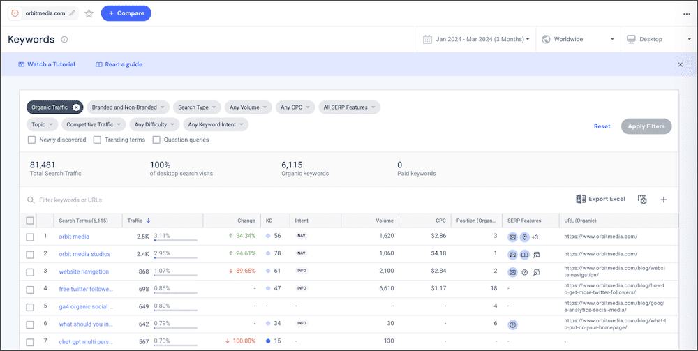698x351 pixels.
Task: Open the chat gpt multi pers keyword link
Action: pyautogui.click(x=86, y=342)
